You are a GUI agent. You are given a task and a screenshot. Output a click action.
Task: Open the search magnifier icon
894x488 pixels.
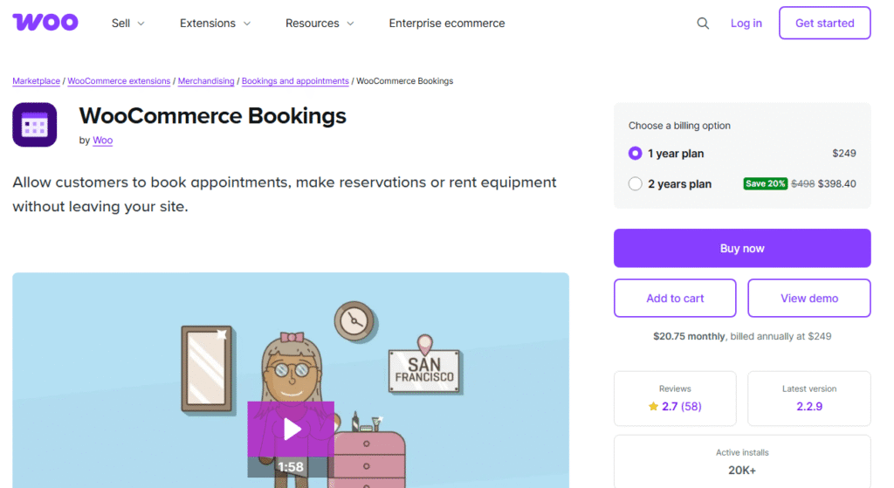[703, 24]
